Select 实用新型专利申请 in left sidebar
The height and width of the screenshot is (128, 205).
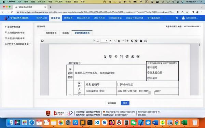(x=16, y=33)
